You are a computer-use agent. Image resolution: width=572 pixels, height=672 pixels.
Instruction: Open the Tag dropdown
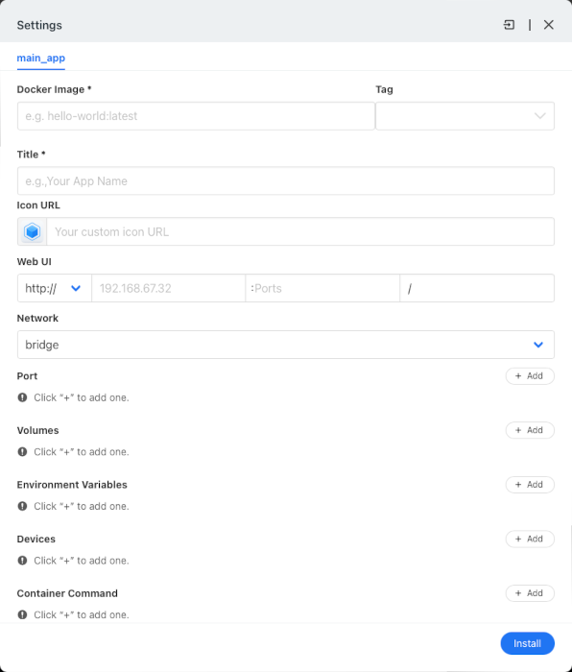coord(465,116)
